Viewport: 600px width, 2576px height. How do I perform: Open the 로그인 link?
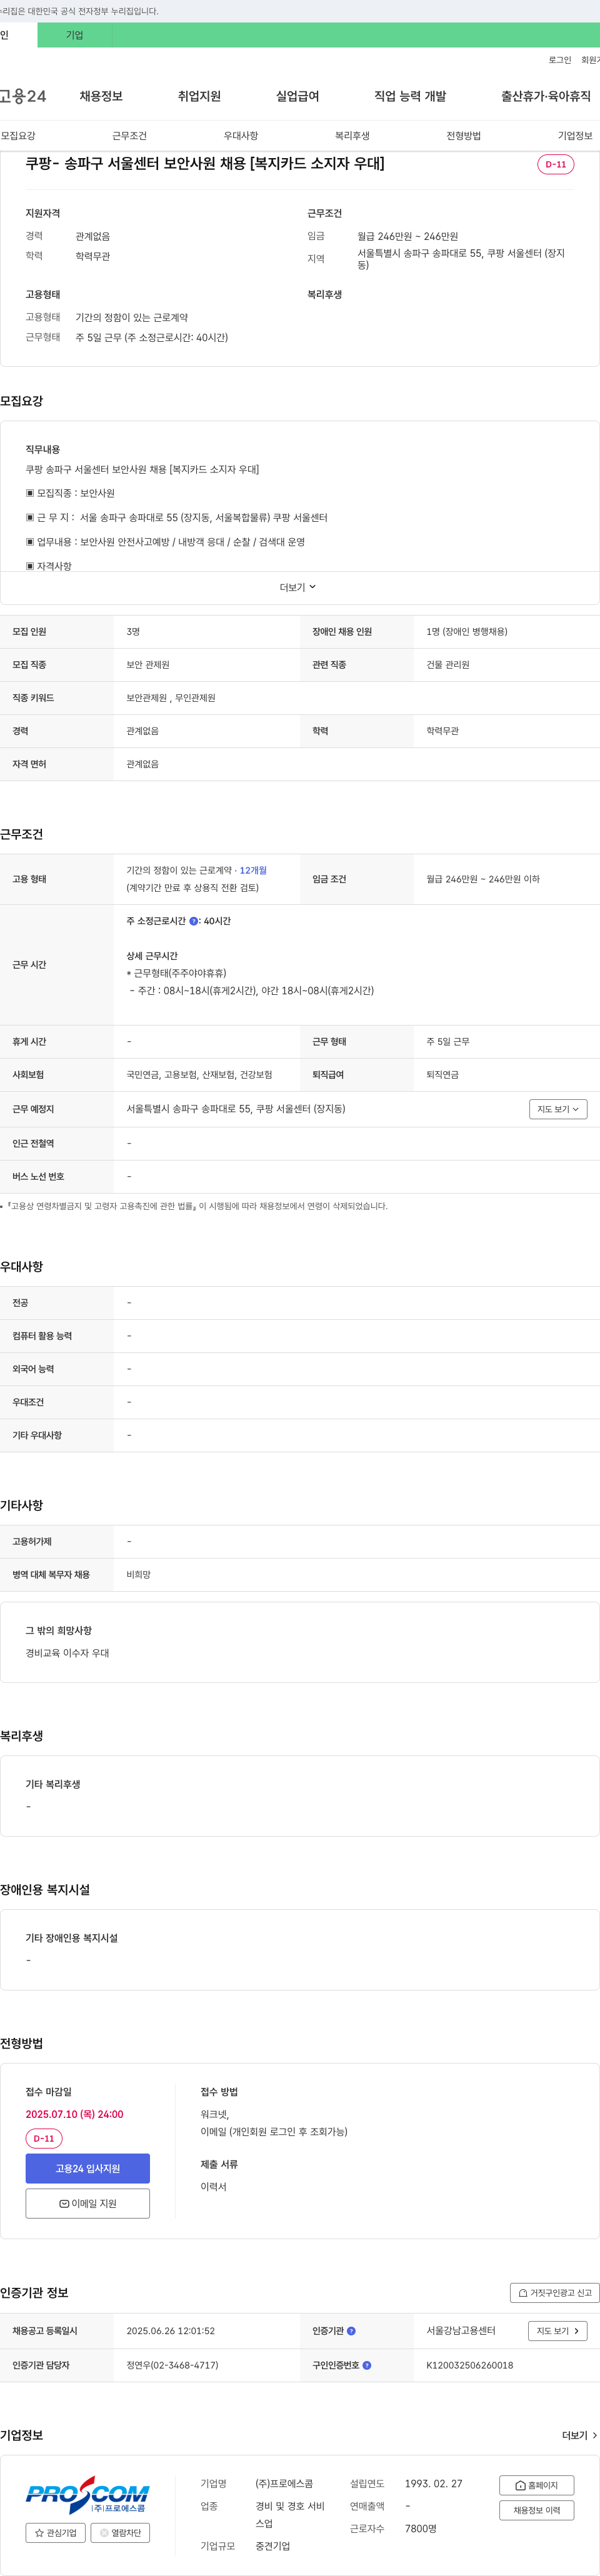click(x=559, y=60)
